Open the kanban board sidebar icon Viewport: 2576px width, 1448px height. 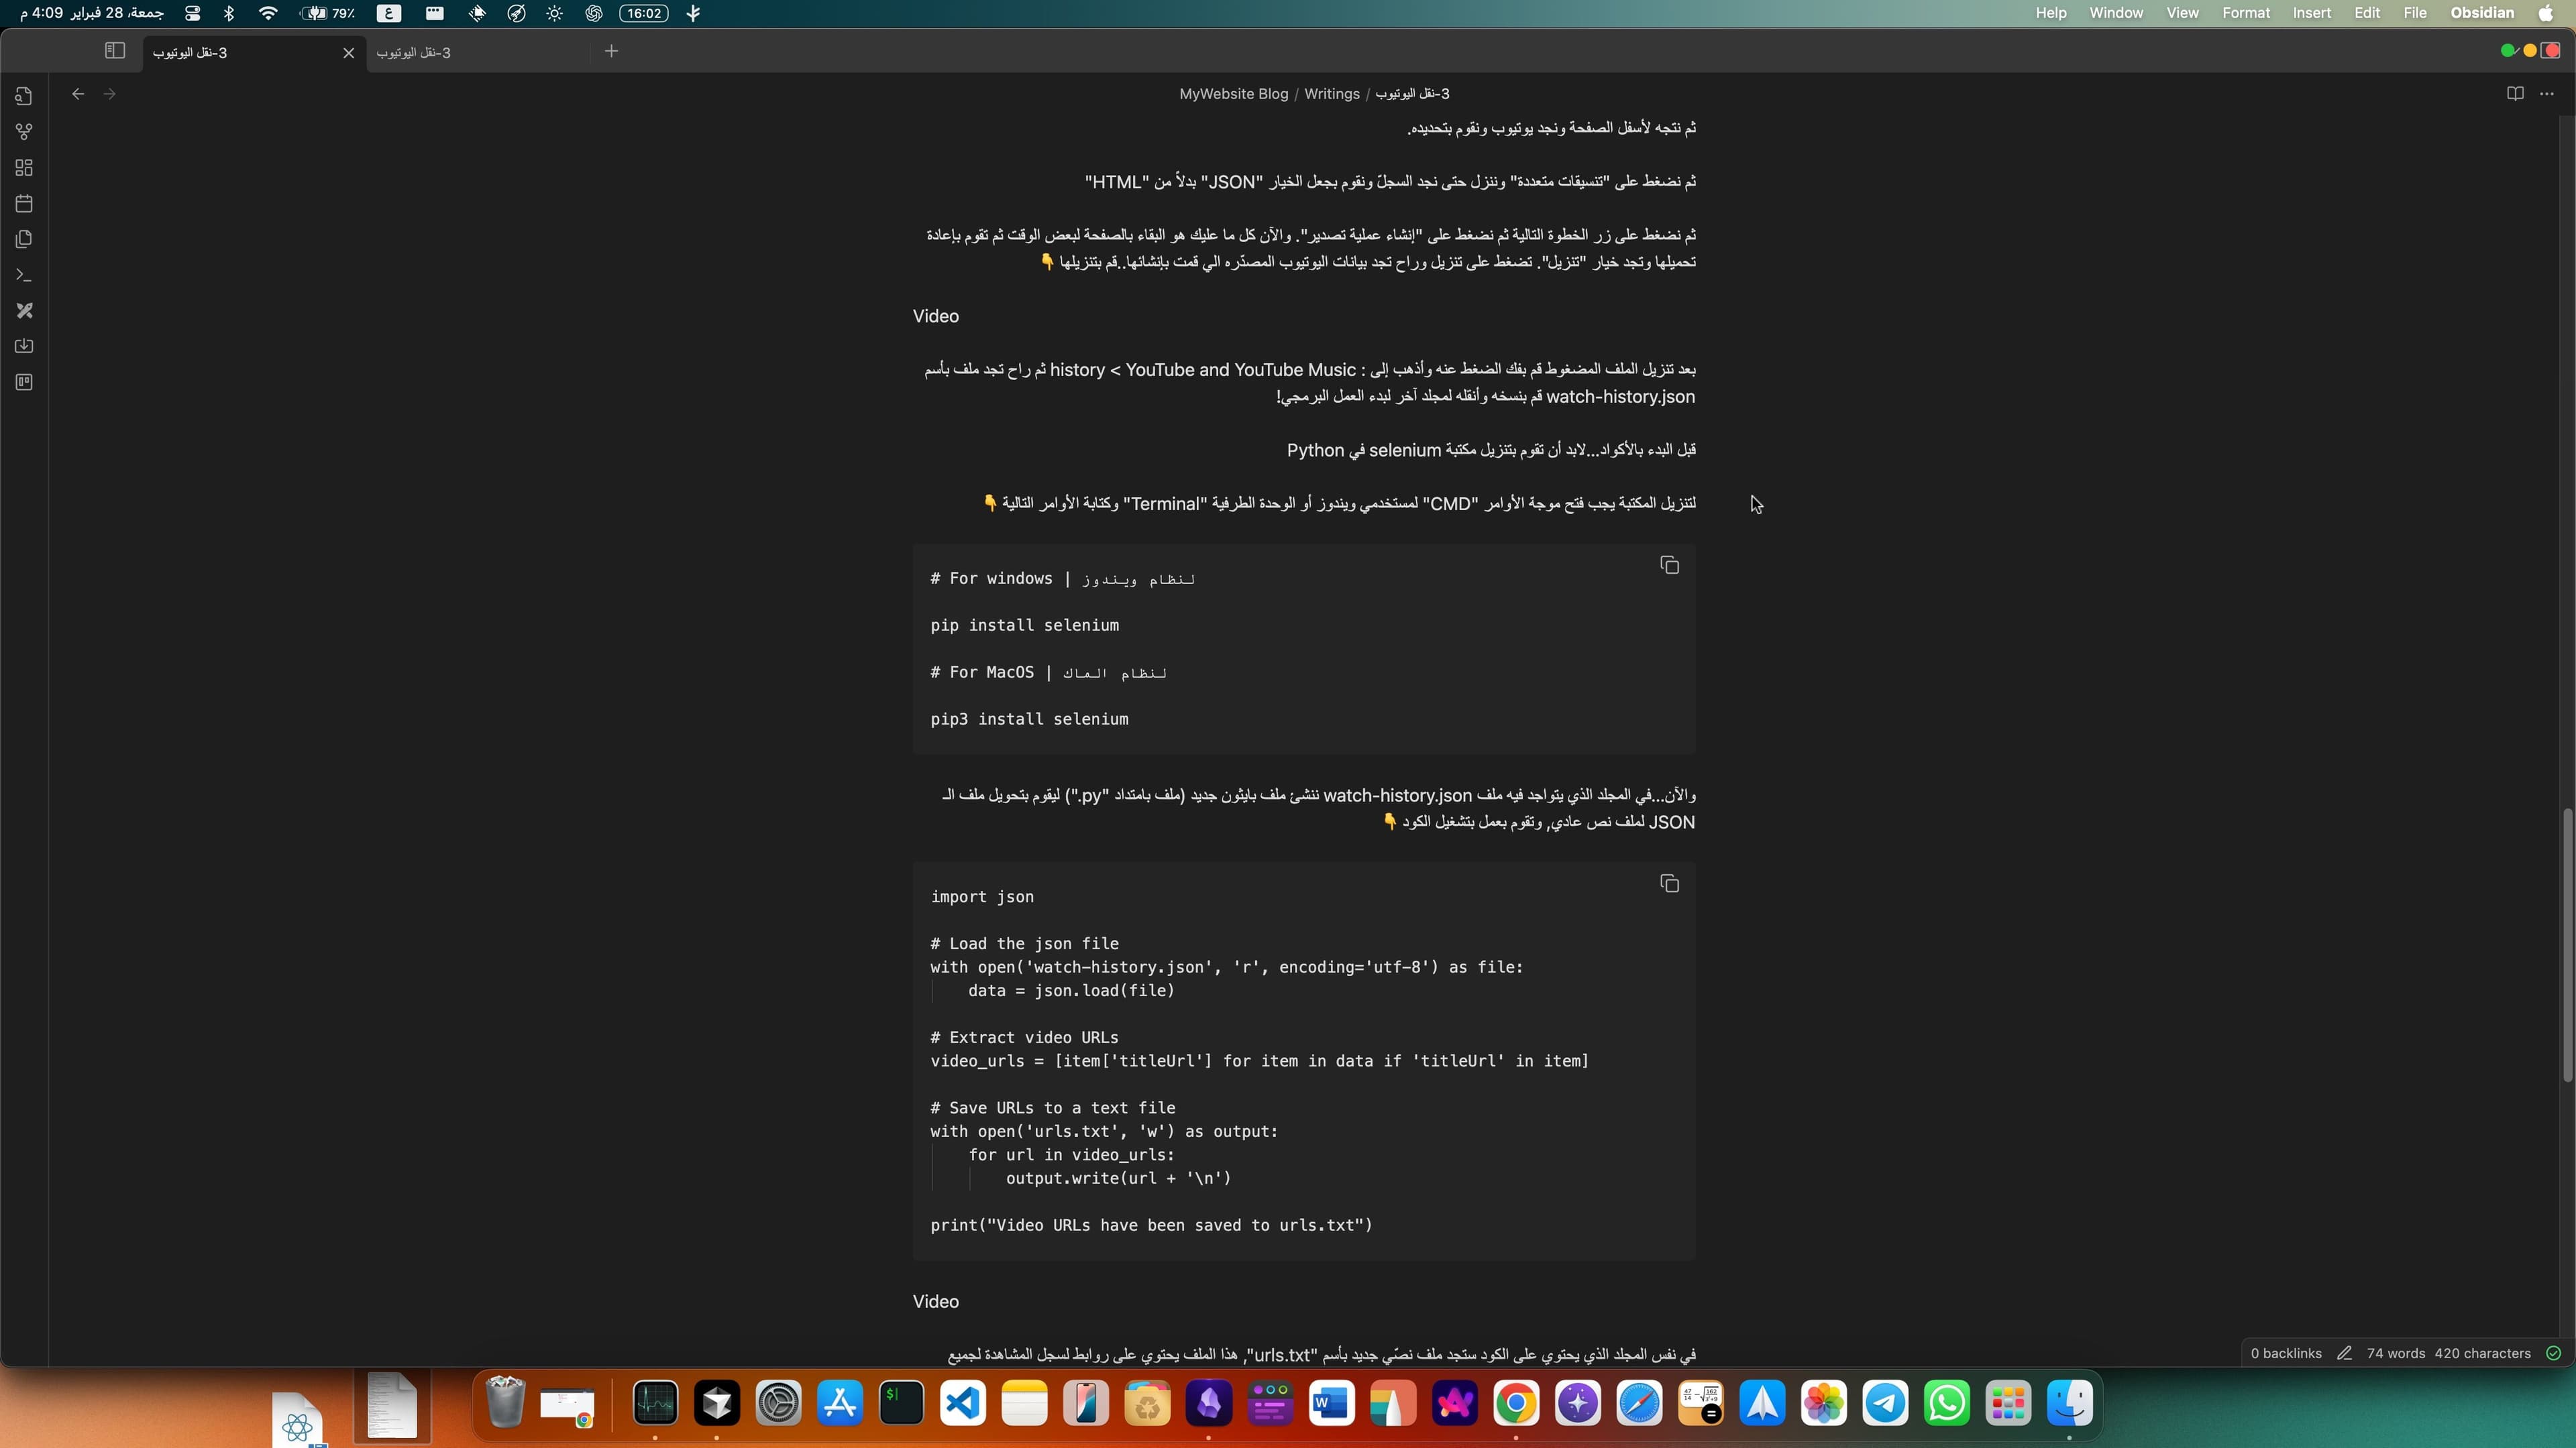click(24, 381)
